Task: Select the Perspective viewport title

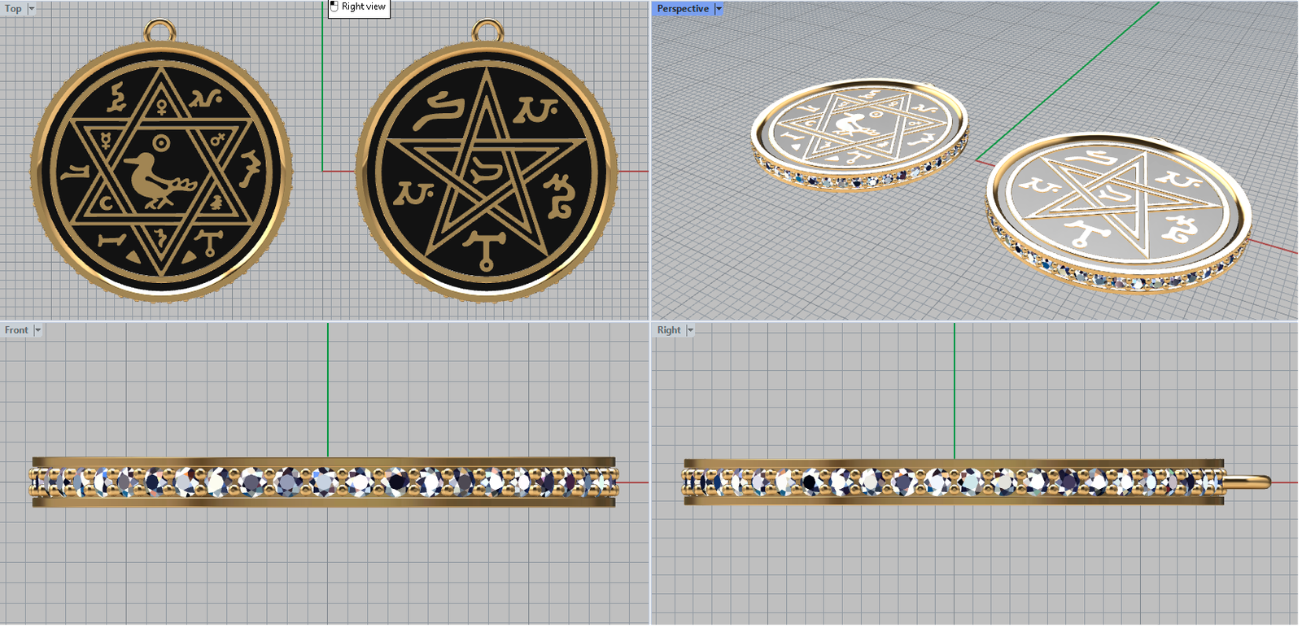Action: pyautogui.click(x=682, y=9)
